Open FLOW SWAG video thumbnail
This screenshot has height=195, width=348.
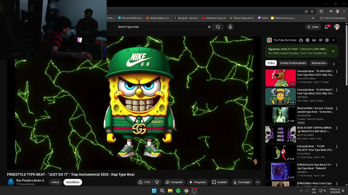click(x=281, y=96)
